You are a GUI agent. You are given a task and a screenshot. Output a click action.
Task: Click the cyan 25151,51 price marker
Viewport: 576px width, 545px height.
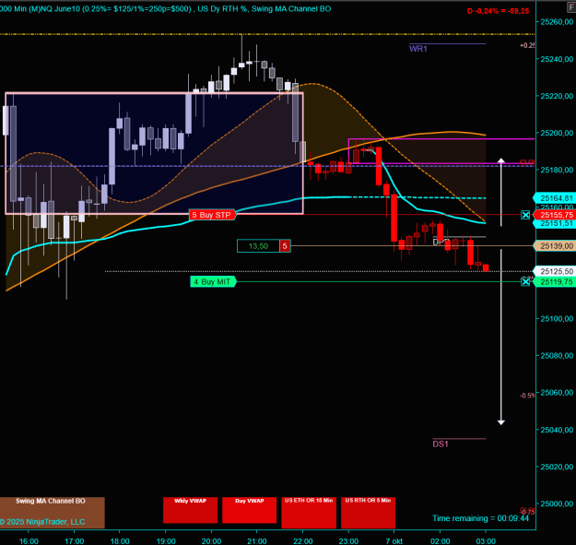click(555, 223)
